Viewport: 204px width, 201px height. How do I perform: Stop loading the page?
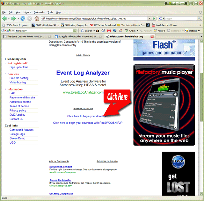tap(30, 19)
